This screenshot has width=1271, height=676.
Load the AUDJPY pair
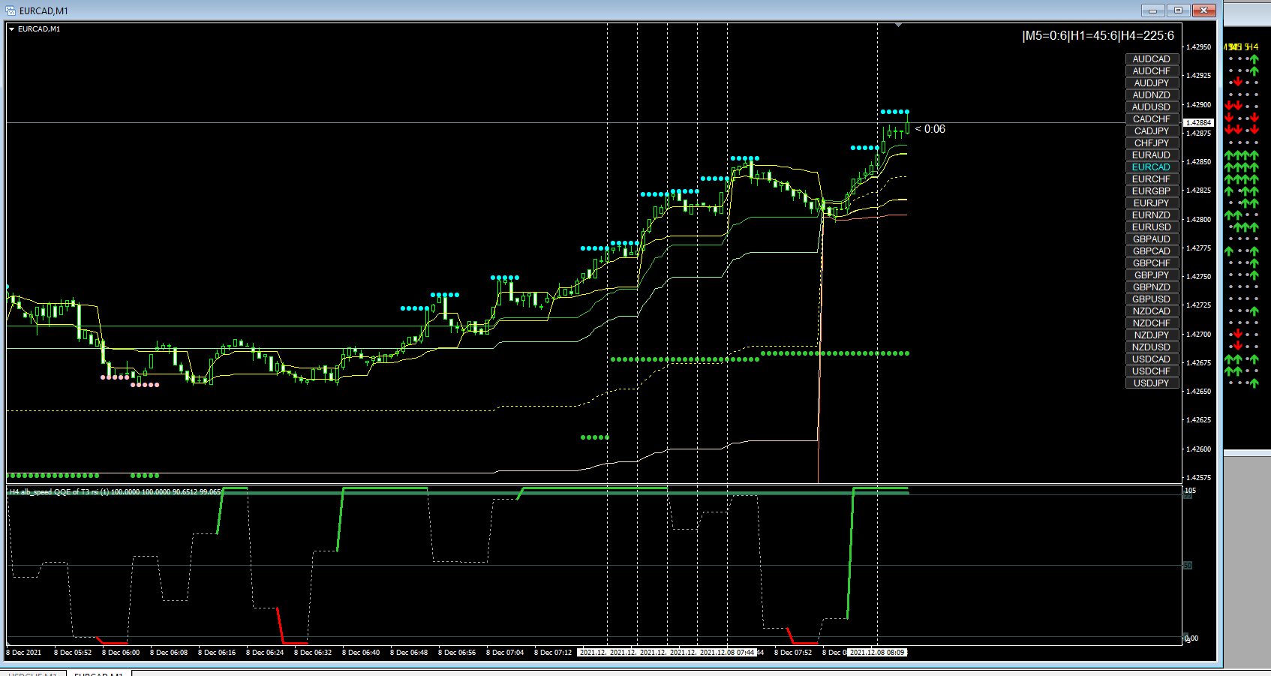(1152, 83)
